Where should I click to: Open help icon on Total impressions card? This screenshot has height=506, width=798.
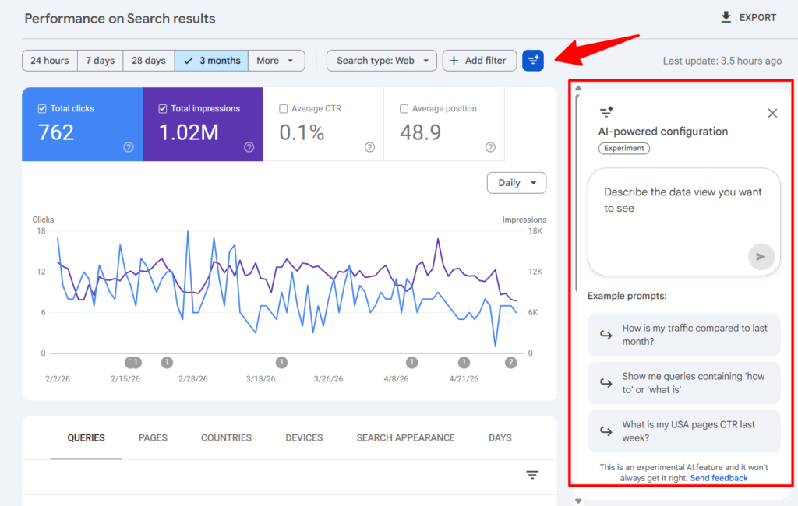point(249,147)
